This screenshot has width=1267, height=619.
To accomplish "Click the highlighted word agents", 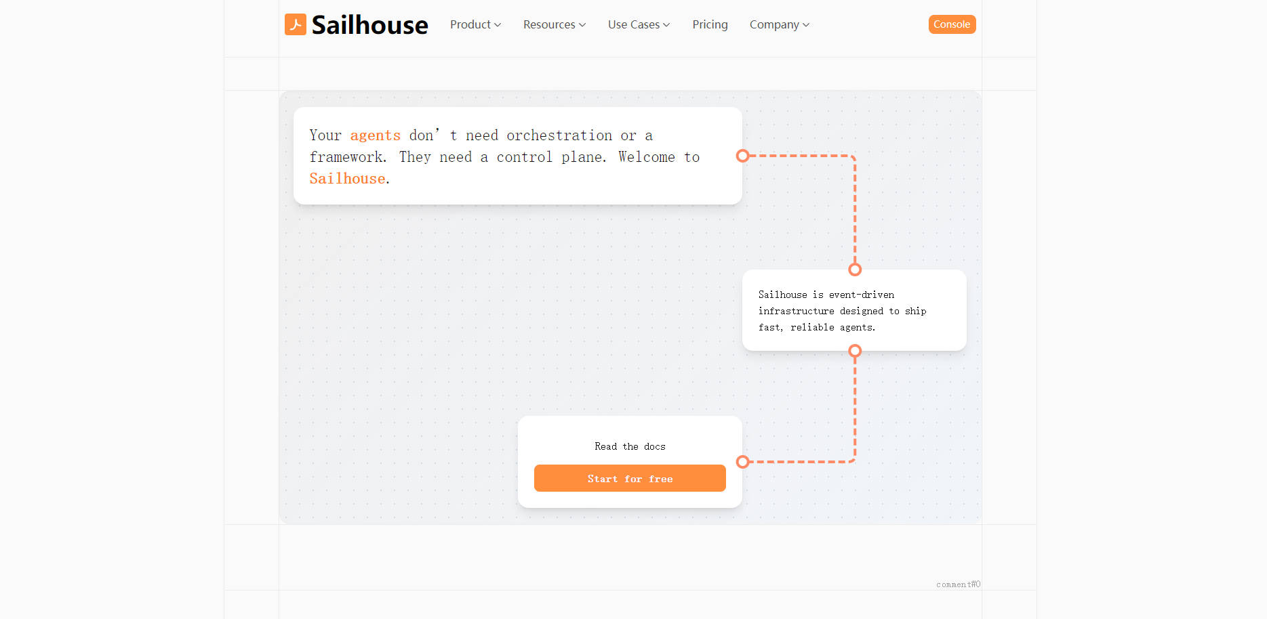I will click(x=375, y=135).
